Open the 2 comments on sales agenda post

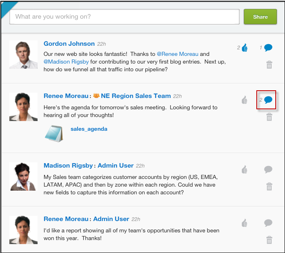point(268,100)
